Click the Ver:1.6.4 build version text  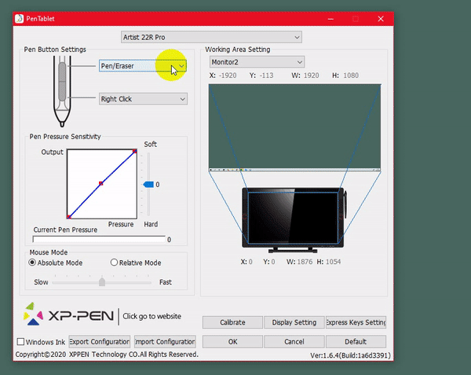pos(350,355)
